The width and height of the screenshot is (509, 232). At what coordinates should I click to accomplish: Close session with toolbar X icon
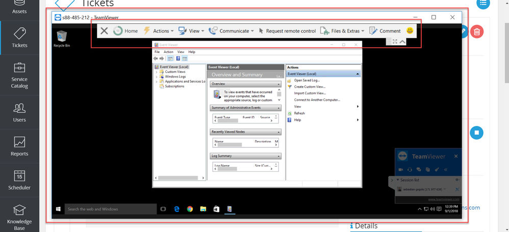[104, 31]
